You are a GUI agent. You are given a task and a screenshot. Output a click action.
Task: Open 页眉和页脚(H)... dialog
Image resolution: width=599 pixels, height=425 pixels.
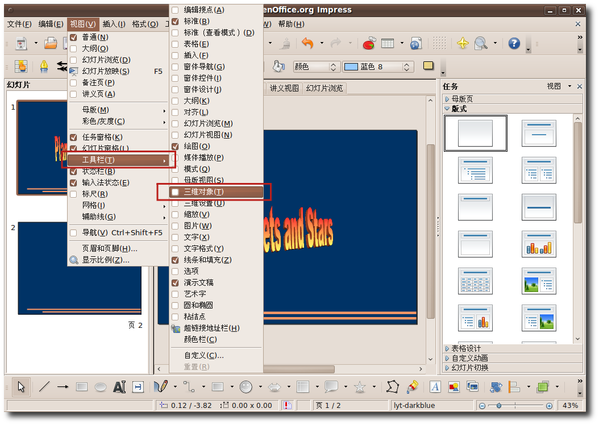tap(118, 249)
